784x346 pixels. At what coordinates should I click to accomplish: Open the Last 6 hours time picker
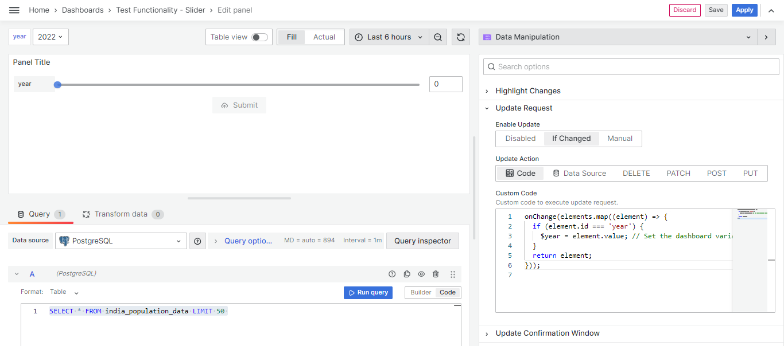389,37
